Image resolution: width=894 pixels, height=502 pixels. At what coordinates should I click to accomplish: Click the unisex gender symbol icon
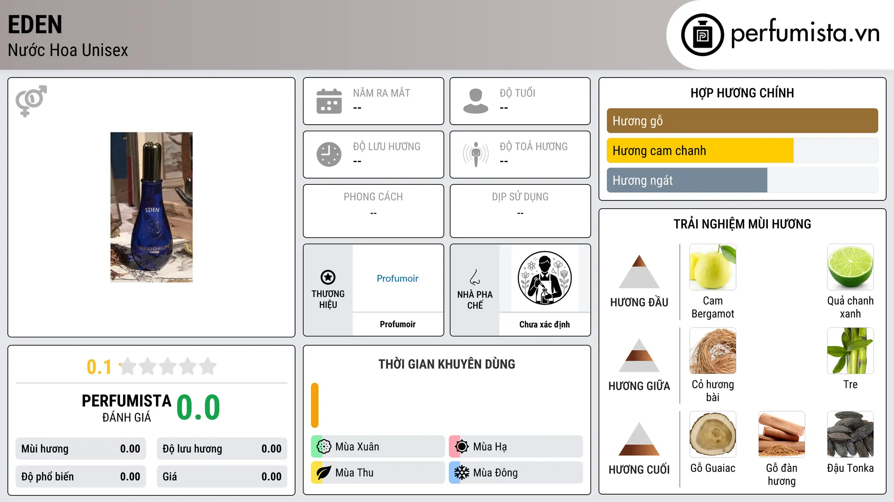[x=31, y=101]
